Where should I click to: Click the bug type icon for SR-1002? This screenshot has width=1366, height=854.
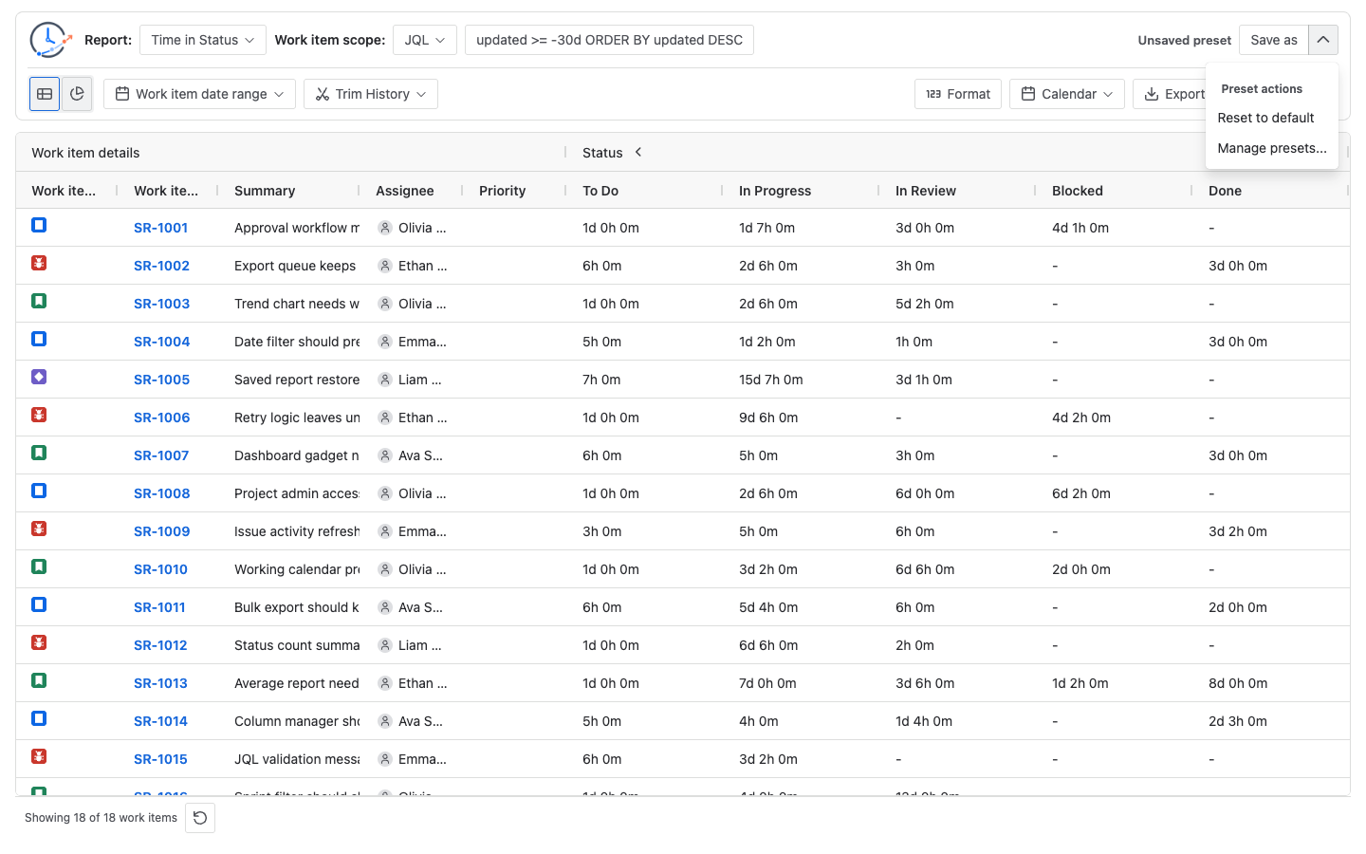(39, 263)
